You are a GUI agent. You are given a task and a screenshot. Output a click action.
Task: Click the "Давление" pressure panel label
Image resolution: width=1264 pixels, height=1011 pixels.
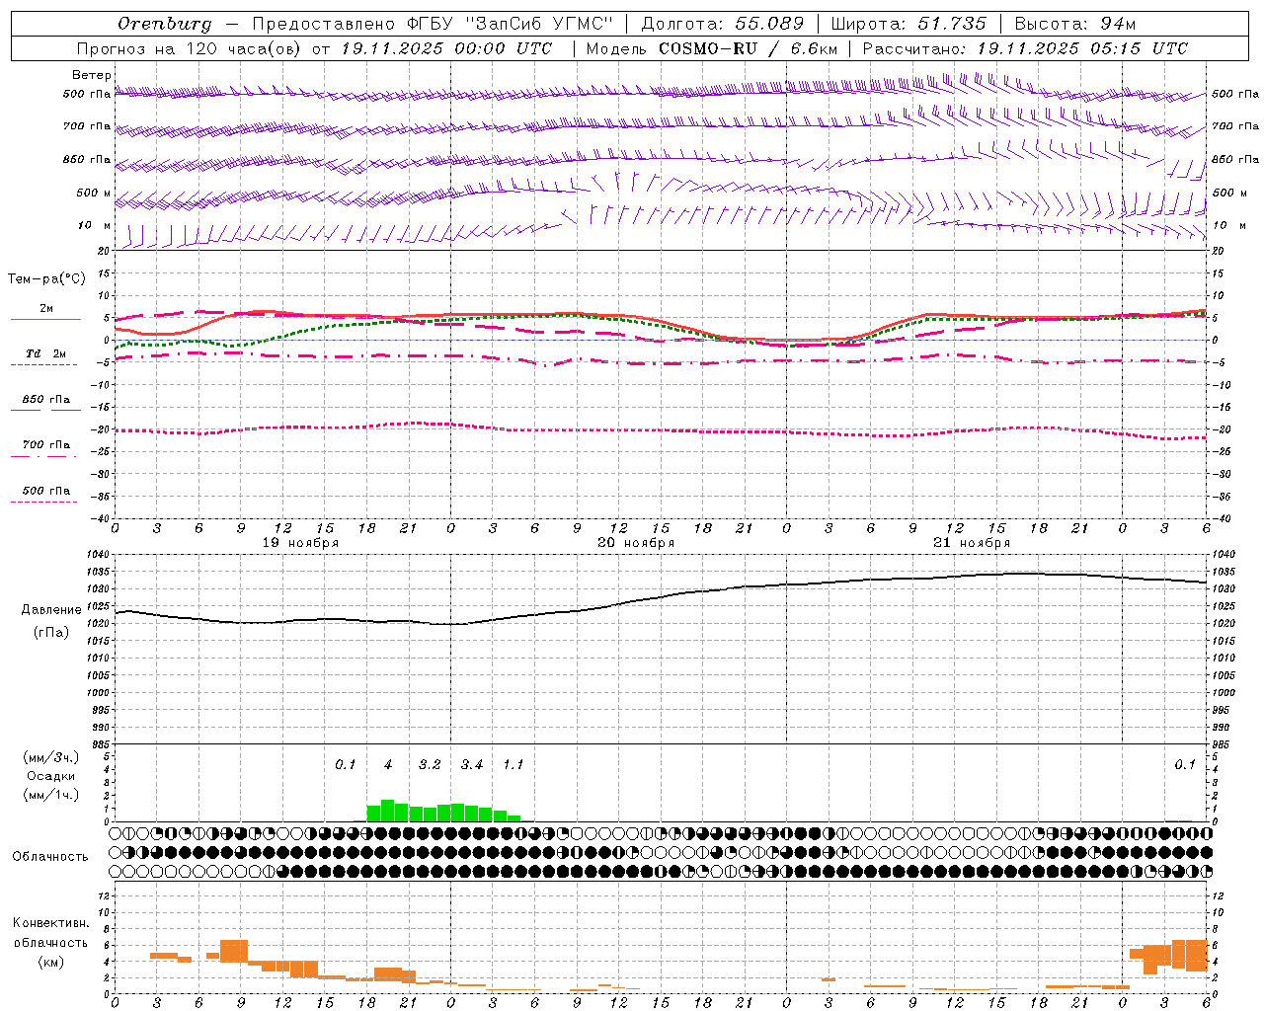tap(51, 610)
